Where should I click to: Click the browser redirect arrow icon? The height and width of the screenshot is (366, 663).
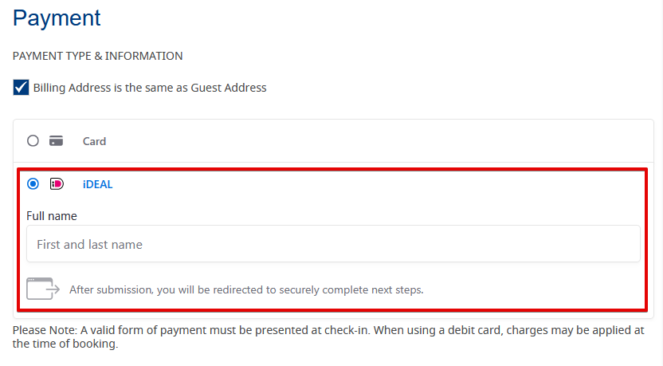(x=43, y=289)
